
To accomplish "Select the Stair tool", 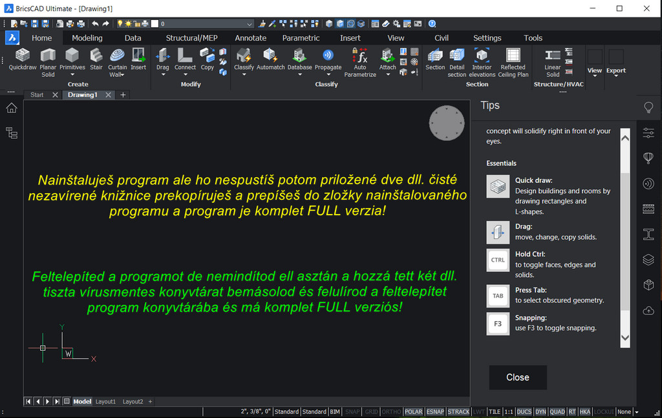I will 96,59.
